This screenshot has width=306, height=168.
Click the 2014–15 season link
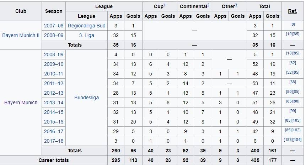(54, 112)
